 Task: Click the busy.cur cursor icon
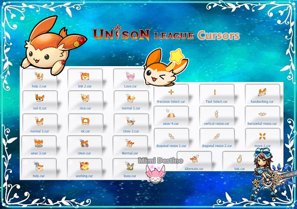click(x=130, y=166)
